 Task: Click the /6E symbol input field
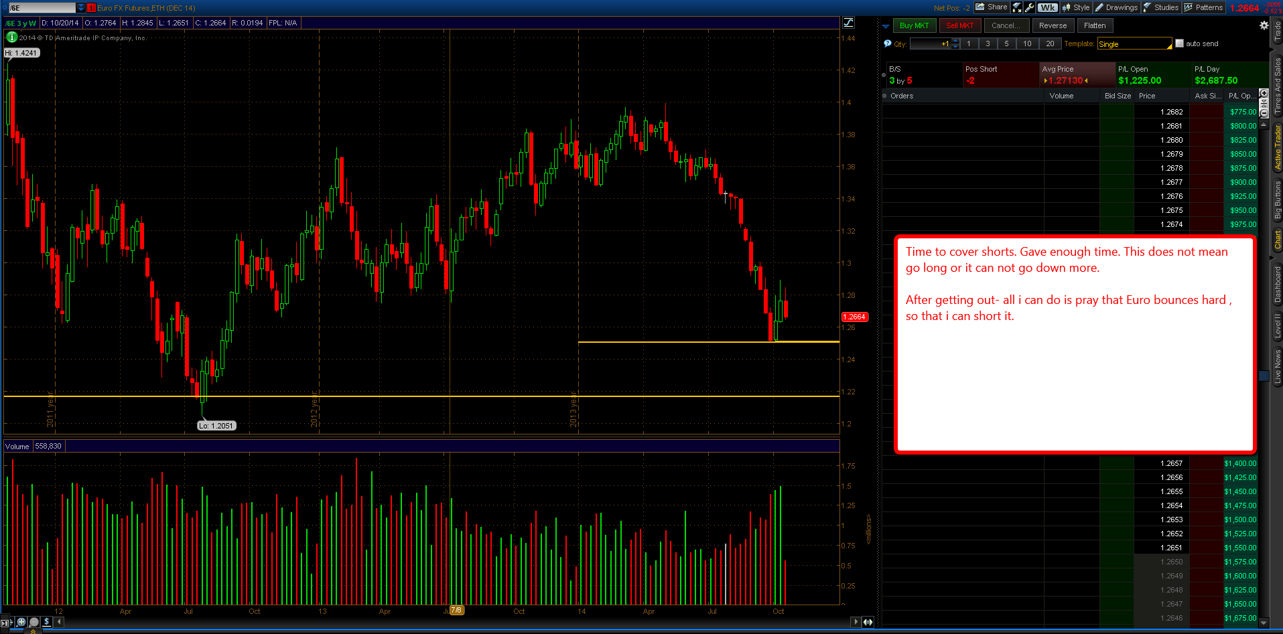[x=42, y=7]
